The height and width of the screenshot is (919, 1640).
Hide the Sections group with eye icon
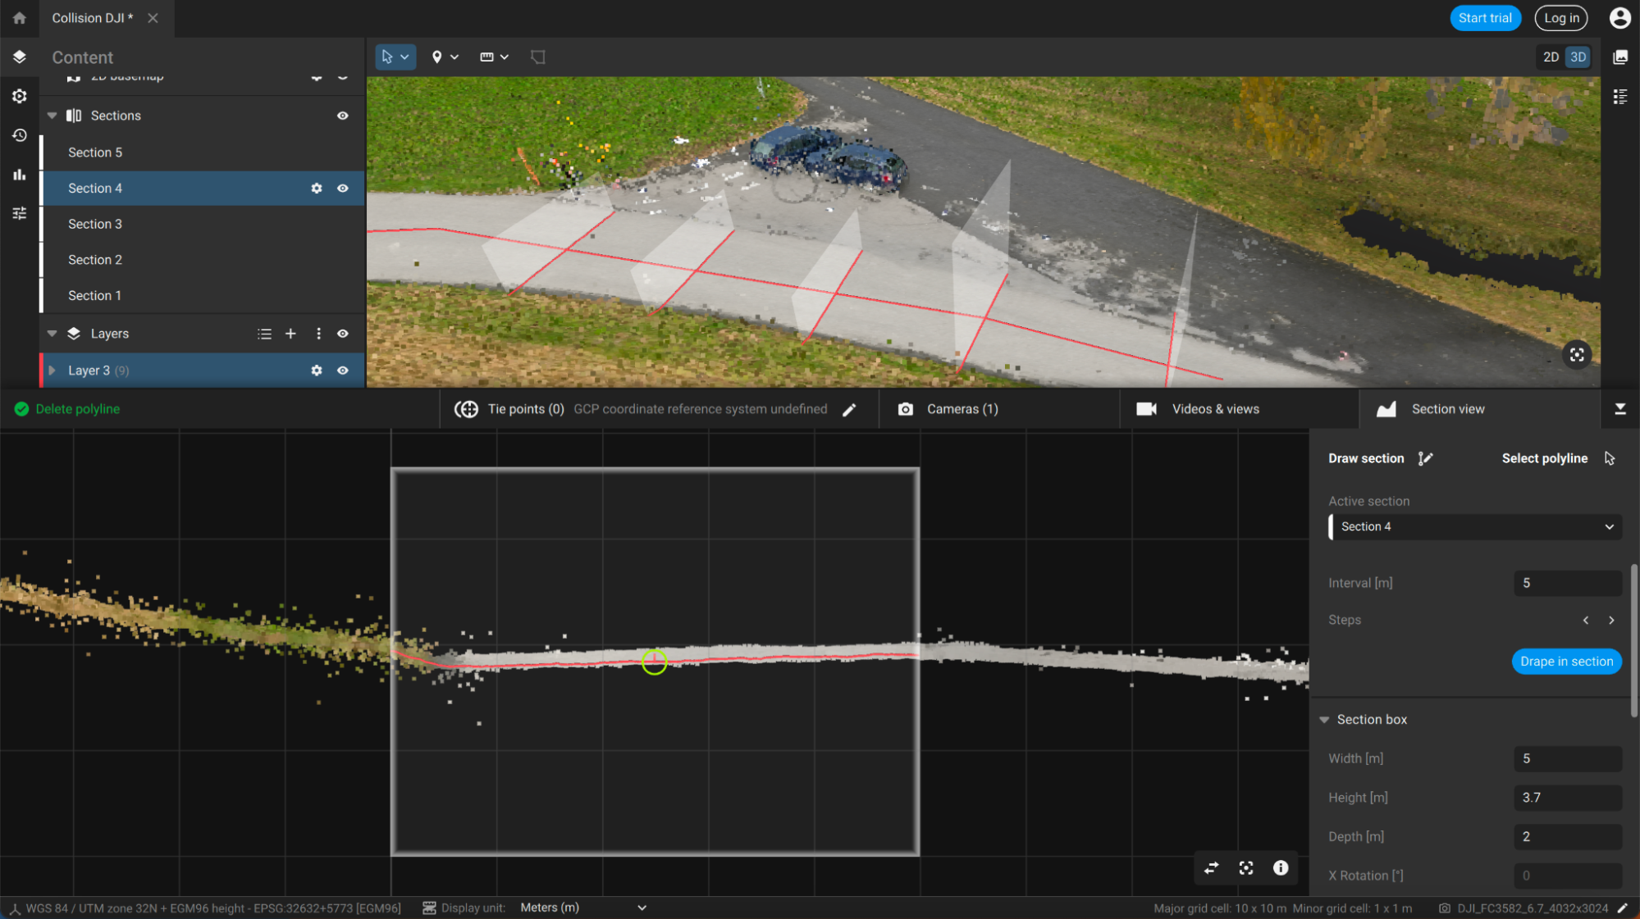click(343, 116)
